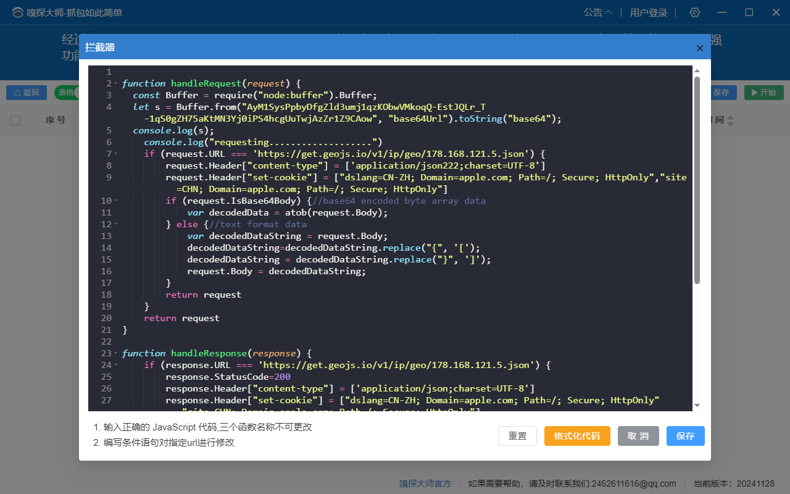Open the settings gear icon
Screen dimensions: 790x494
tap(695, 12)
